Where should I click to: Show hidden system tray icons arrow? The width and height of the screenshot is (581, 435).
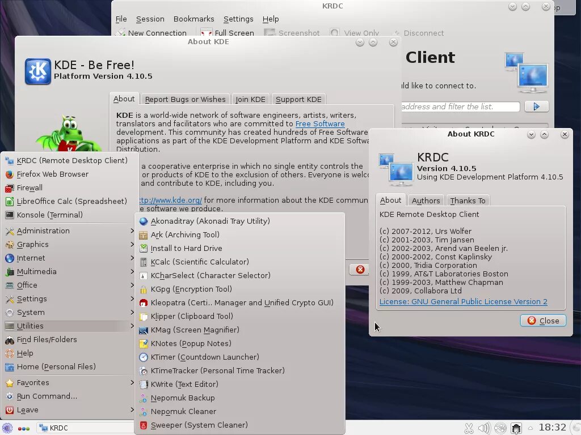pyautogui.click(x=531, y=428)
